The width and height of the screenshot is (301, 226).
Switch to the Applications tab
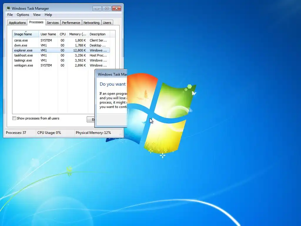click(17, 23)
